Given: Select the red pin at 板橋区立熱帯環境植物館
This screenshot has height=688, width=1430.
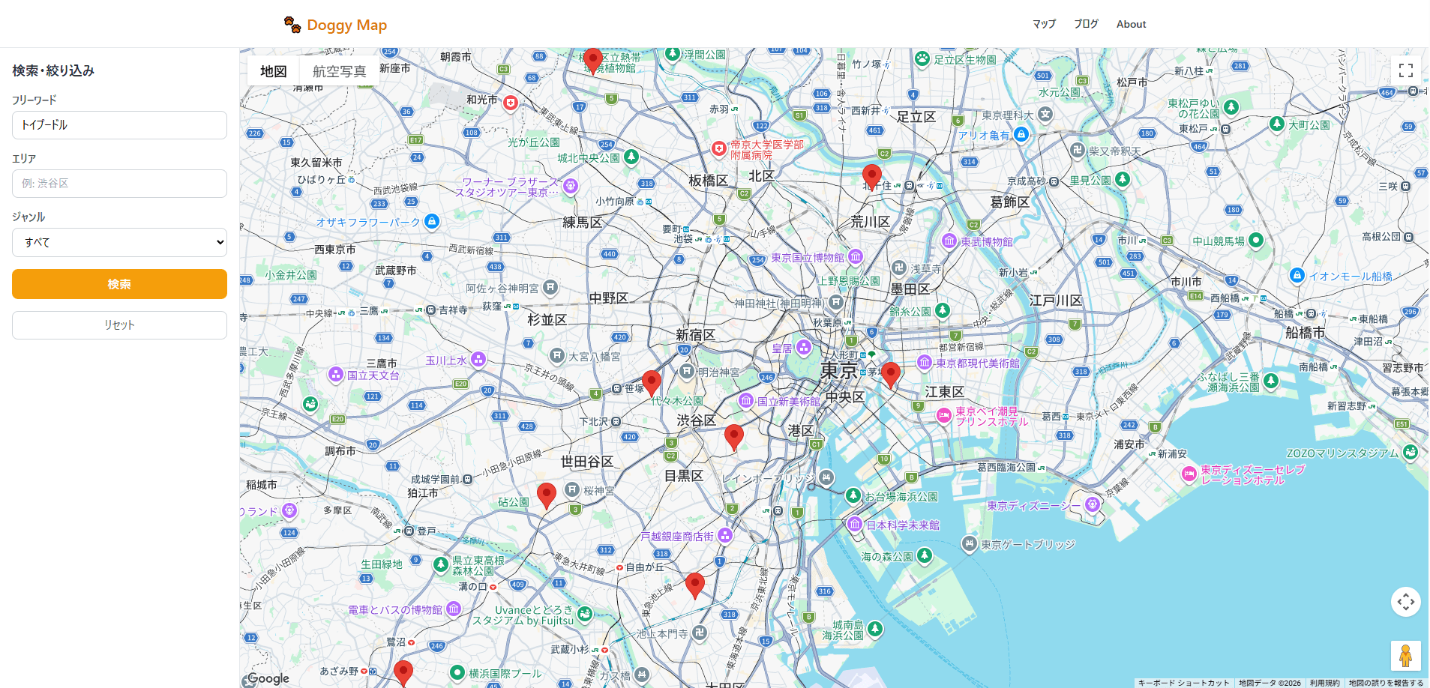Looking at the screenshot, I should (x=593, y=61).
